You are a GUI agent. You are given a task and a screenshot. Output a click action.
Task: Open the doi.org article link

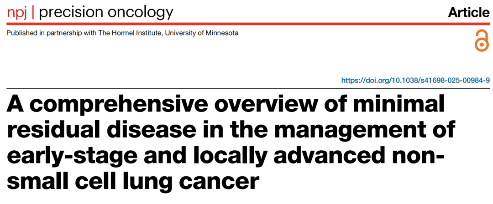click(415, 81)
